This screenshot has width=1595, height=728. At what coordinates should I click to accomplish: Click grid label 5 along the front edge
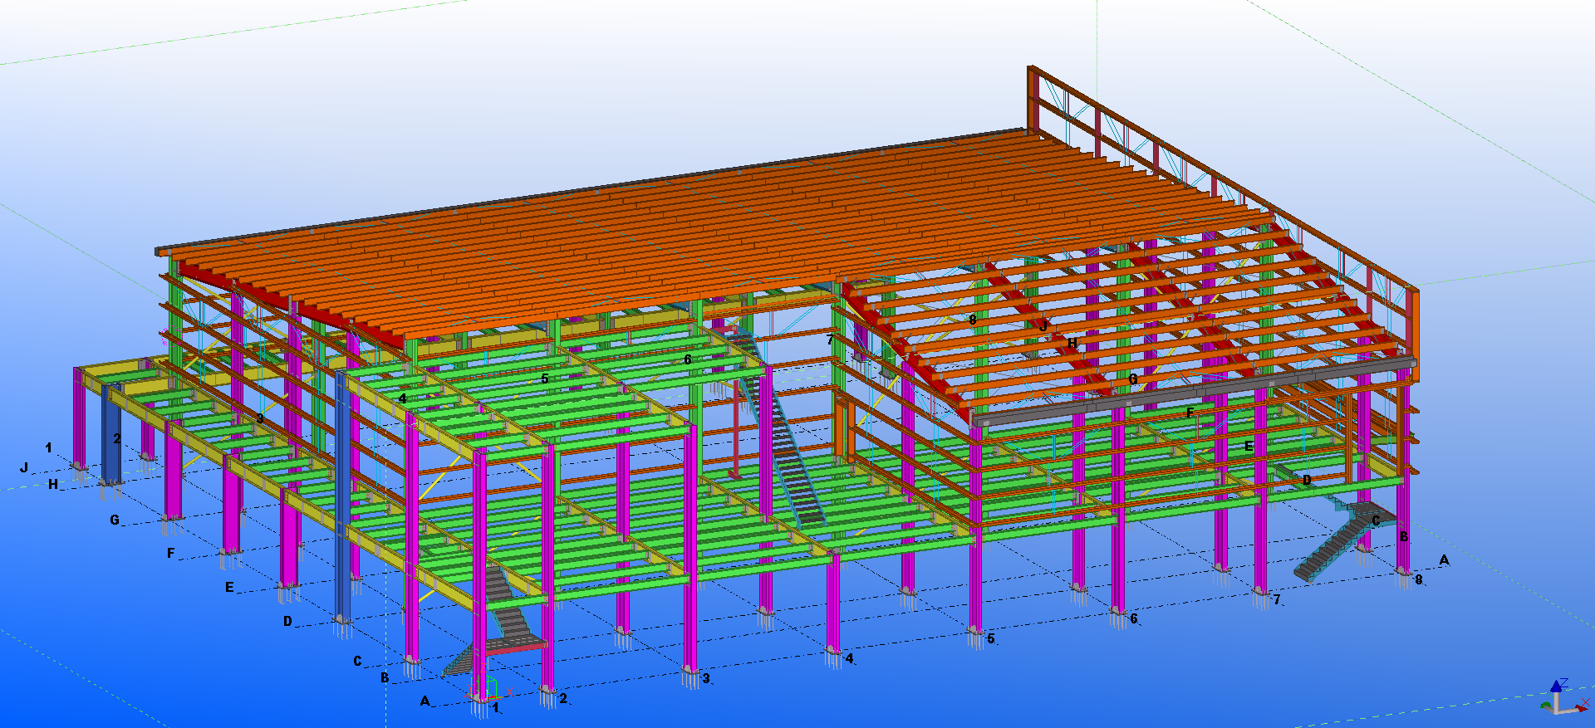click(x=990, y=639)
